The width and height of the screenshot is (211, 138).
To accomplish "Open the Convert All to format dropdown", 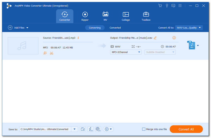I will pyautogui.click(x=189, y=28).
